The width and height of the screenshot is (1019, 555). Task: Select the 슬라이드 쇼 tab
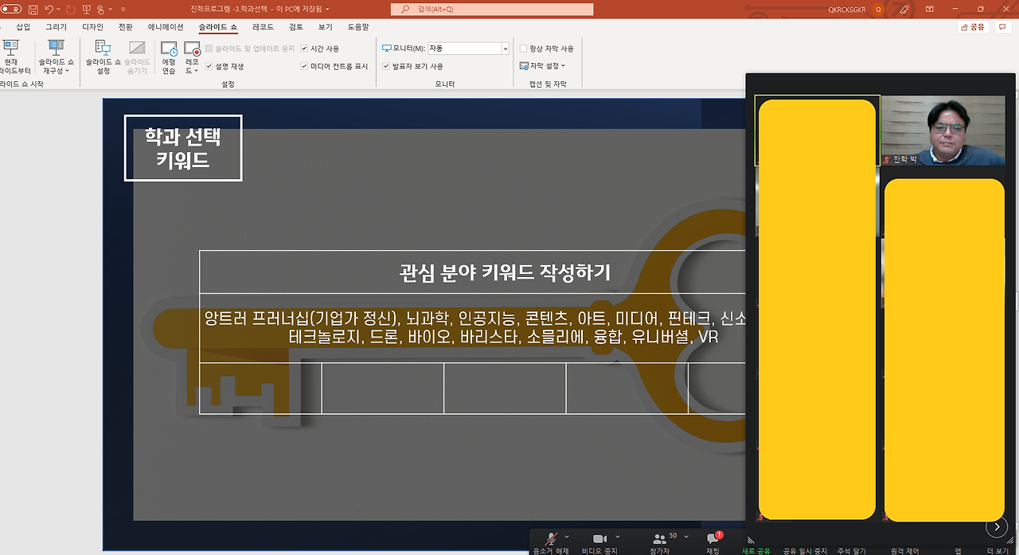click(x=218, y=26)
